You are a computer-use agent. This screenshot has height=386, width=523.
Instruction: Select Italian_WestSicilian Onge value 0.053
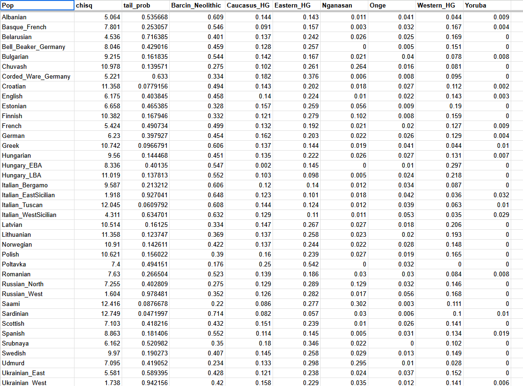tap(406, 215)
